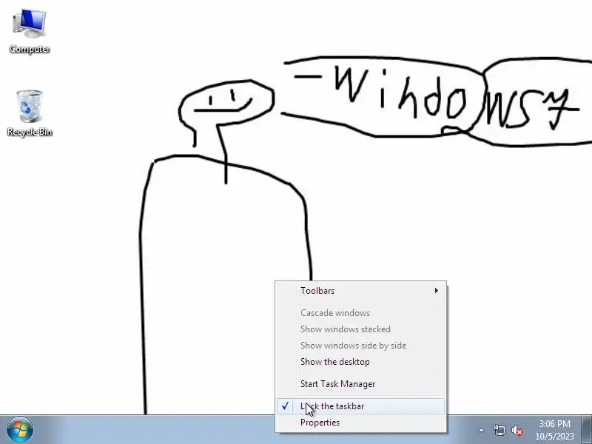Click the Computer icon label text

click(x=30, y=49)
